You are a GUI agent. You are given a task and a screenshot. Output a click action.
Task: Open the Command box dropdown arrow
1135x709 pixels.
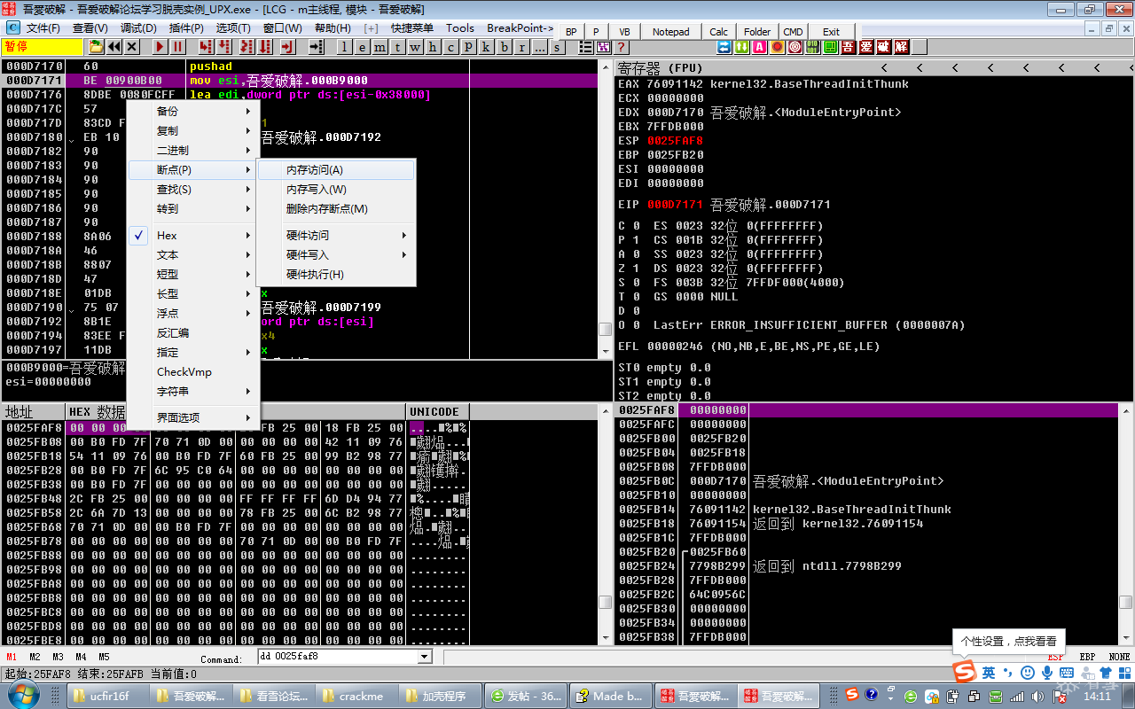424,657
